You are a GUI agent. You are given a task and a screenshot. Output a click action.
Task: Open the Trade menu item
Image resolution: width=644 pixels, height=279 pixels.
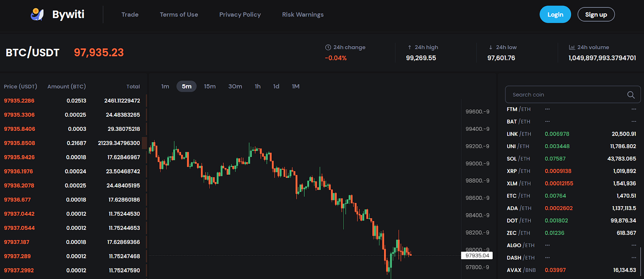130,14
